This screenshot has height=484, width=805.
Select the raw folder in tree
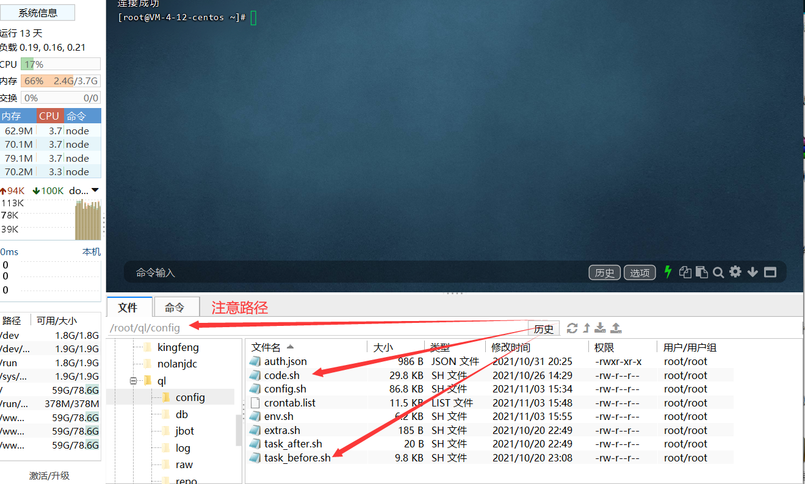[x=184, y=464]
